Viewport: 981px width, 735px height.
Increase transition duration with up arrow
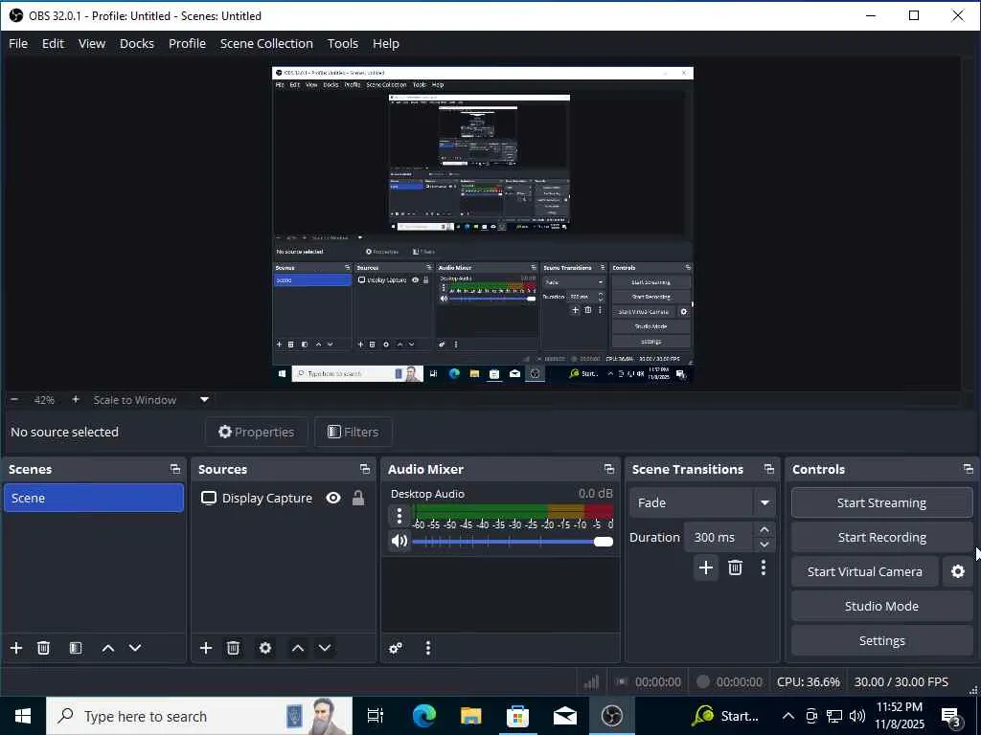pyautogui.click(x=764, y=529)
